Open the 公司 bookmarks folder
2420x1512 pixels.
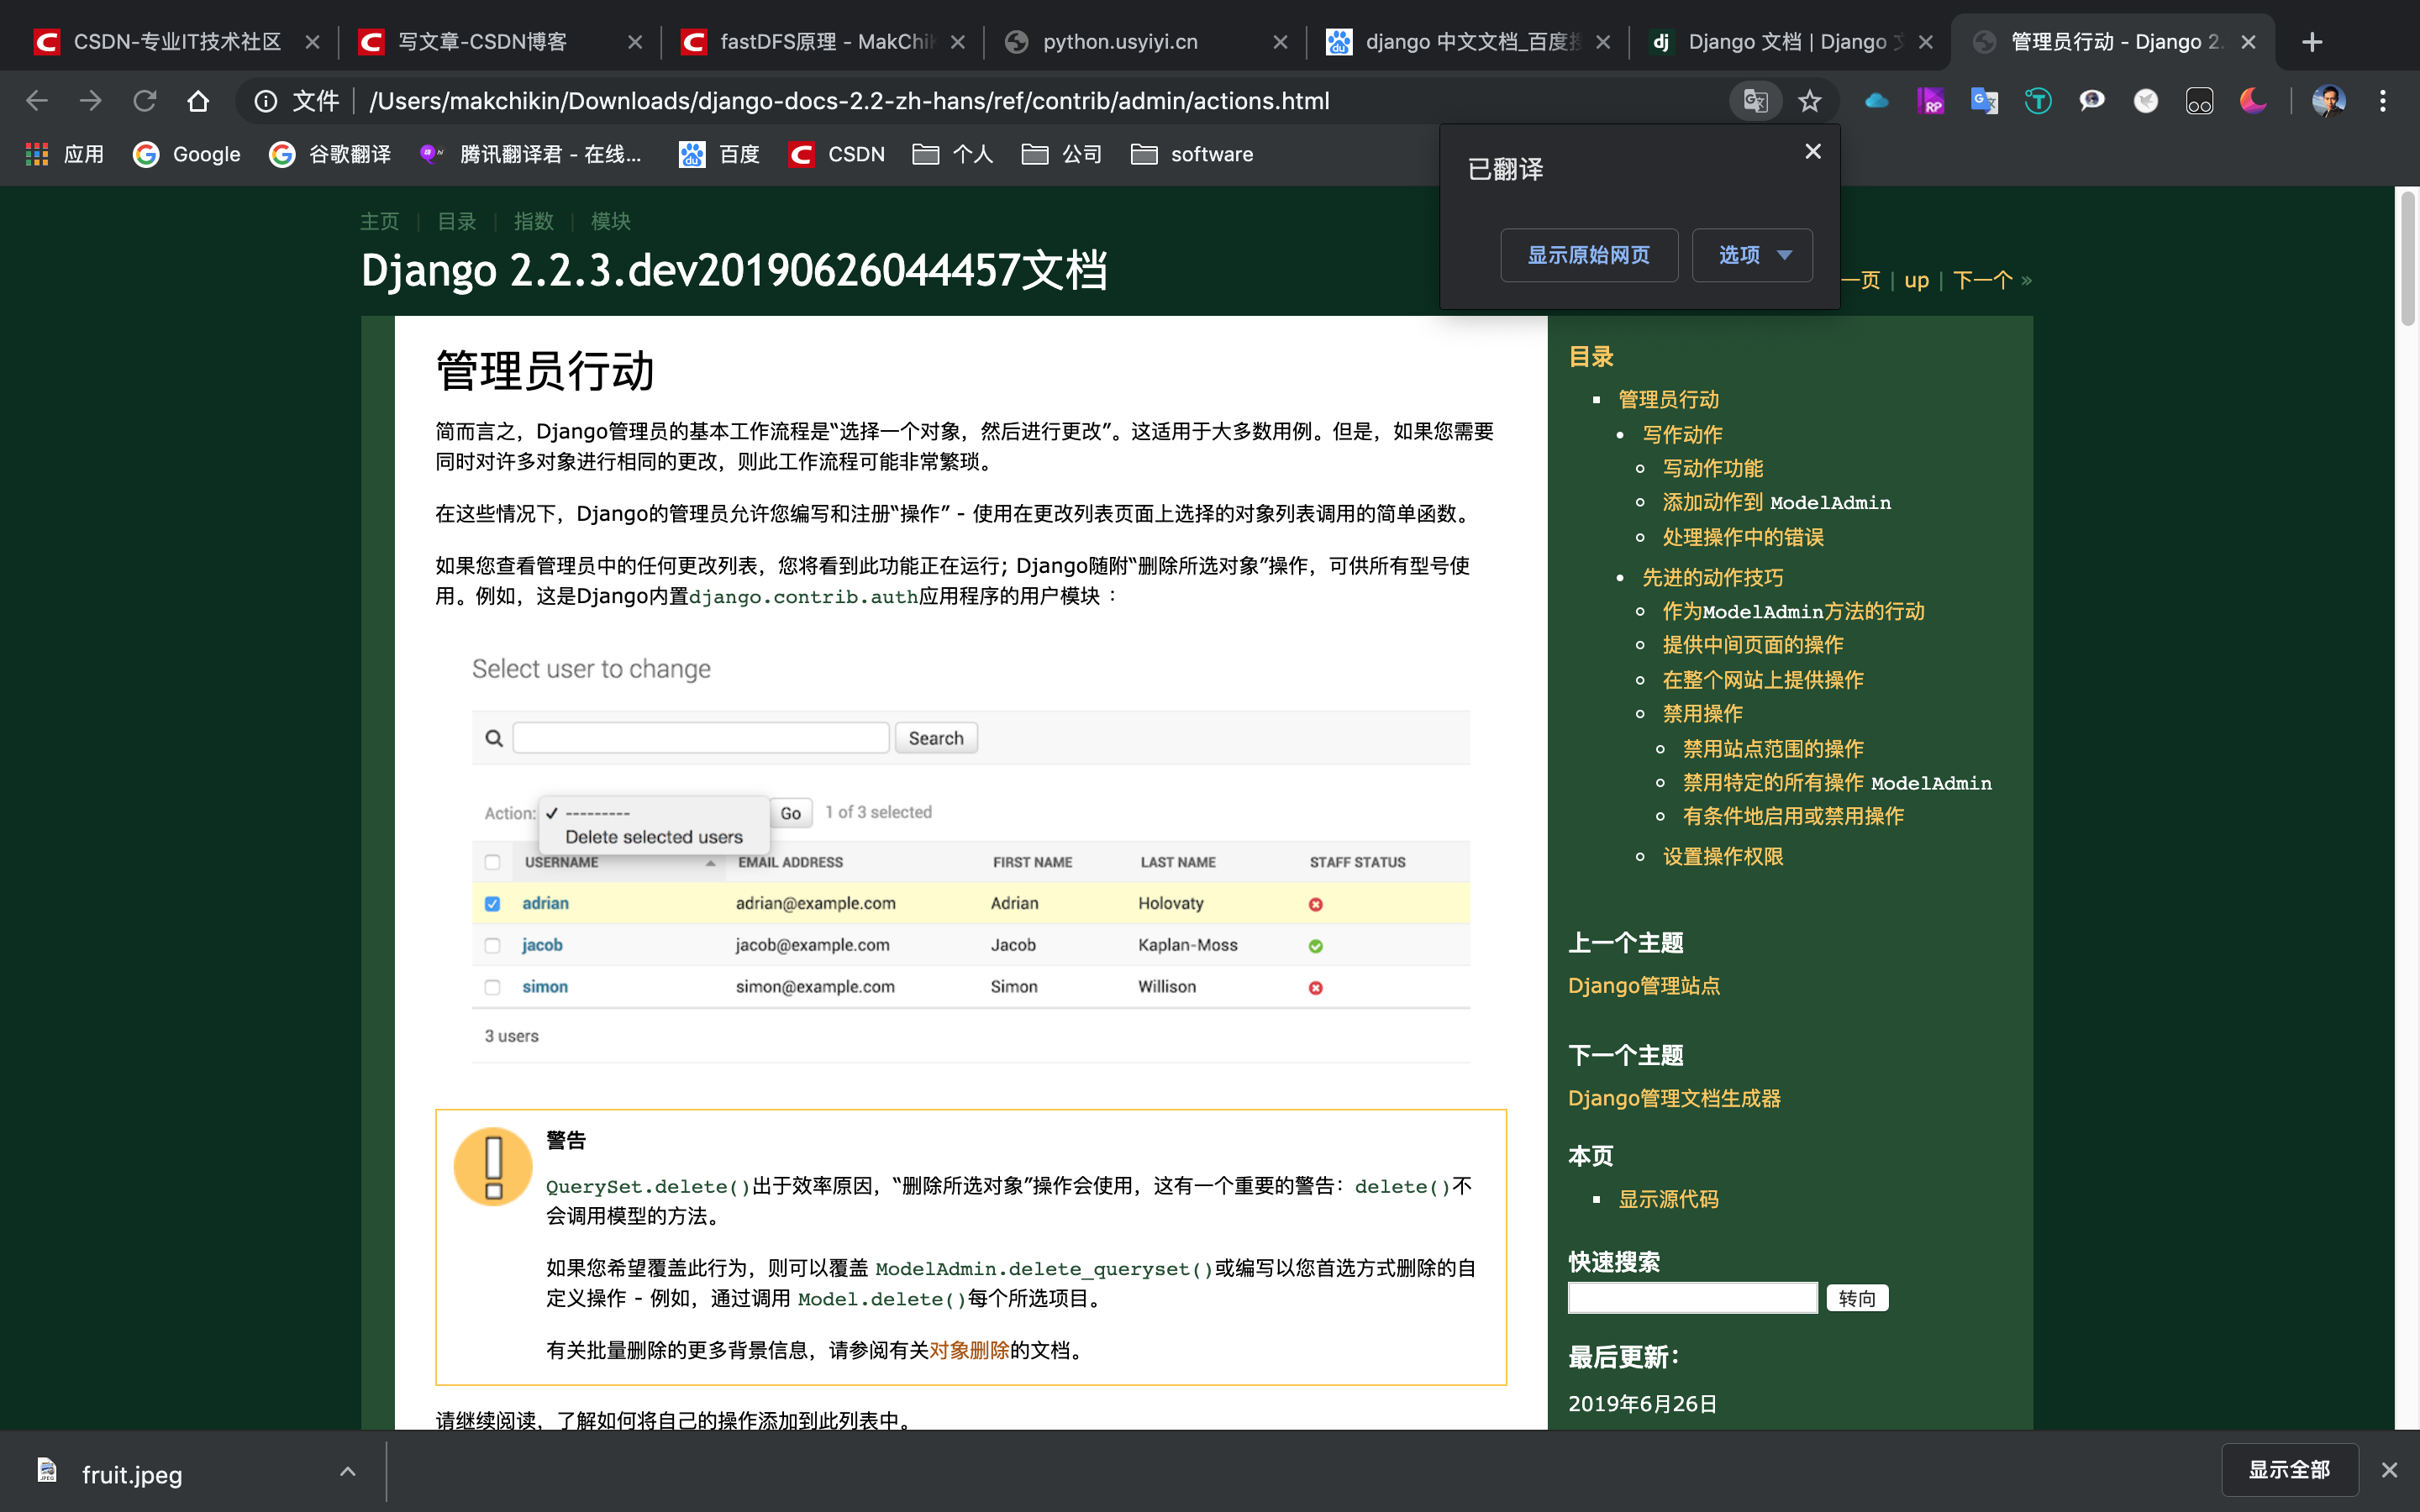click(1062, 154)
